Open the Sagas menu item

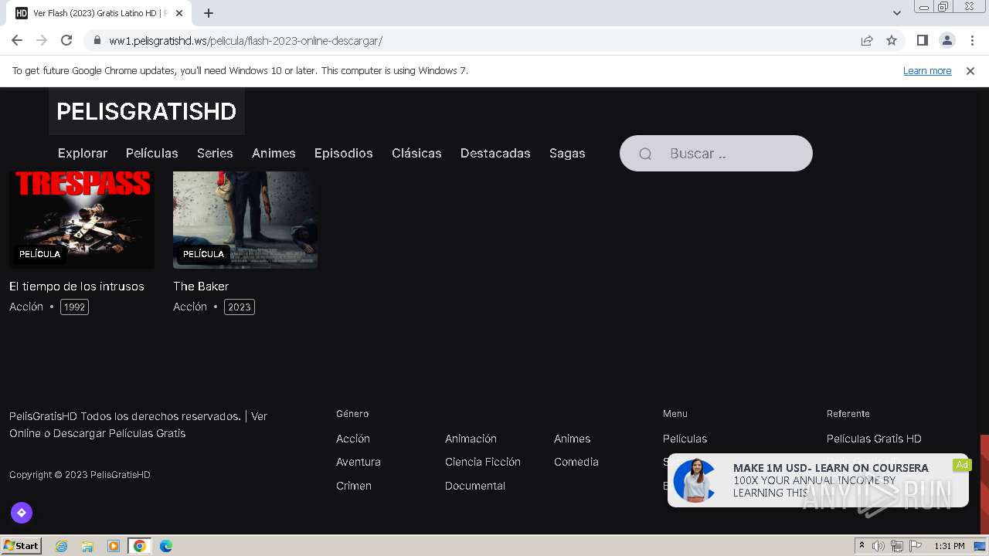567,153
